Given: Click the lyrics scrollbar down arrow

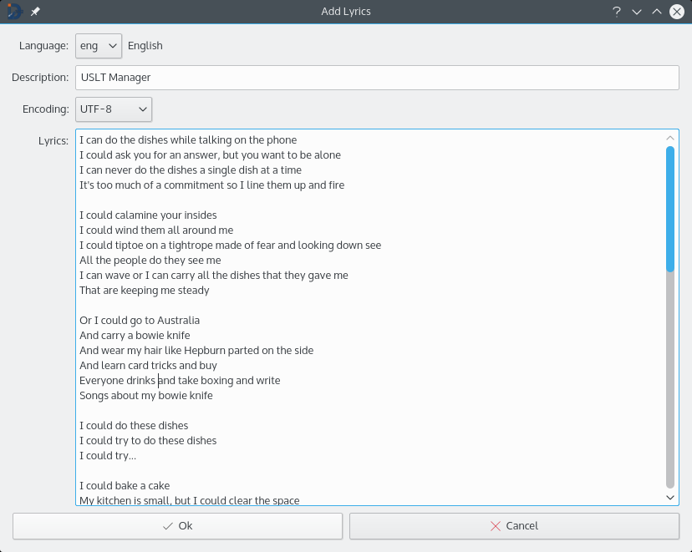Looking at the screenshot, I should click(x=670, y=498).
